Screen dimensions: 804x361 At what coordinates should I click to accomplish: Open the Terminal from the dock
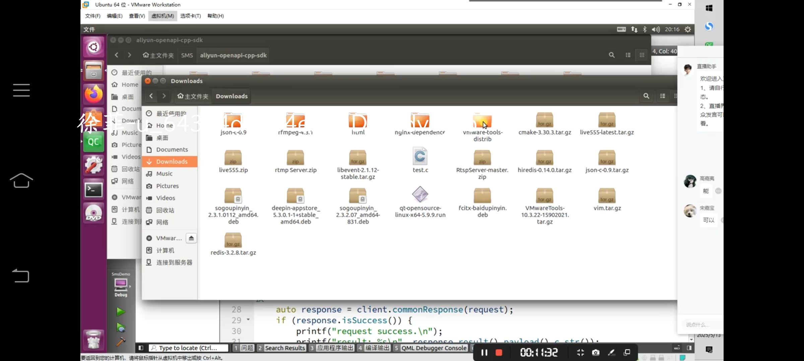(93, 190)
